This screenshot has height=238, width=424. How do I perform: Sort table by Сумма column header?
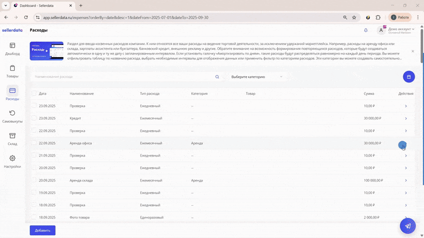(x=369, y=94)
